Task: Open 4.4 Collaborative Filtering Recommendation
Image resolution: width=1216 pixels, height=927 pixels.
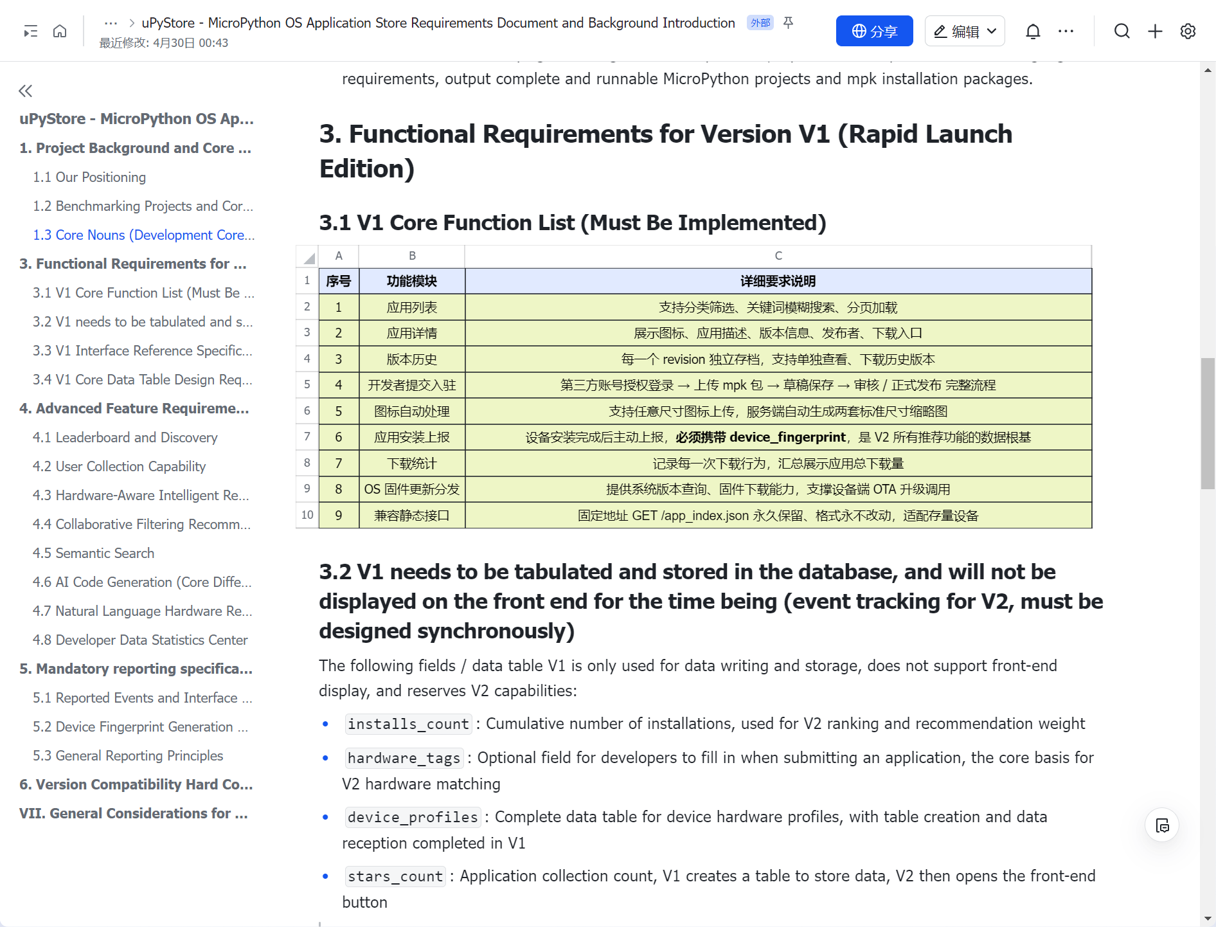Action: pyautogui.click(x=142, y=524)
